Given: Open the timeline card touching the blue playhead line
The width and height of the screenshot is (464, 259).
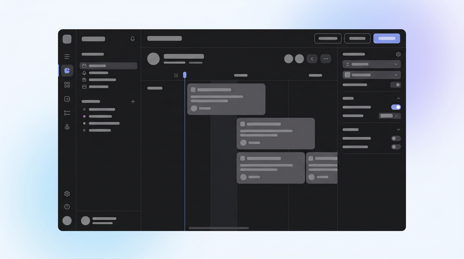Looking at the screenshot, I should (x=226, y=99).
